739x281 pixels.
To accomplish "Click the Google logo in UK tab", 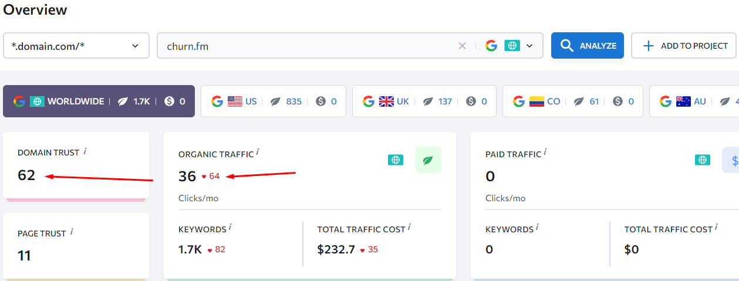I will [x=369, y=101].
